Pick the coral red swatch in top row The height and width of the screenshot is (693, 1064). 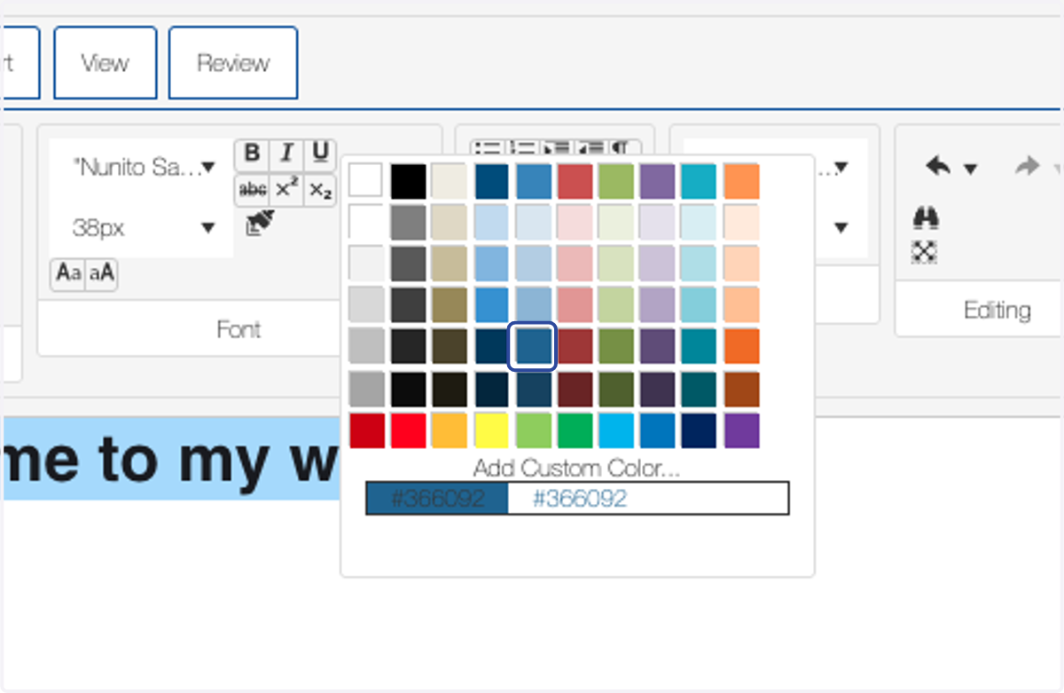click(575, 181)
